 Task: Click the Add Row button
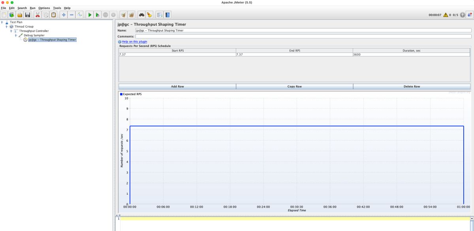[177, 86]
